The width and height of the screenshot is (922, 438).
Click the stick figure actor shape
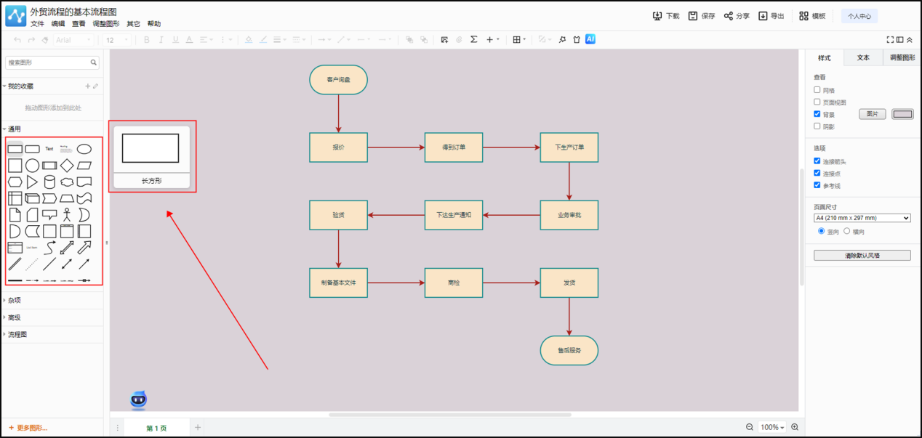[67, 214]
